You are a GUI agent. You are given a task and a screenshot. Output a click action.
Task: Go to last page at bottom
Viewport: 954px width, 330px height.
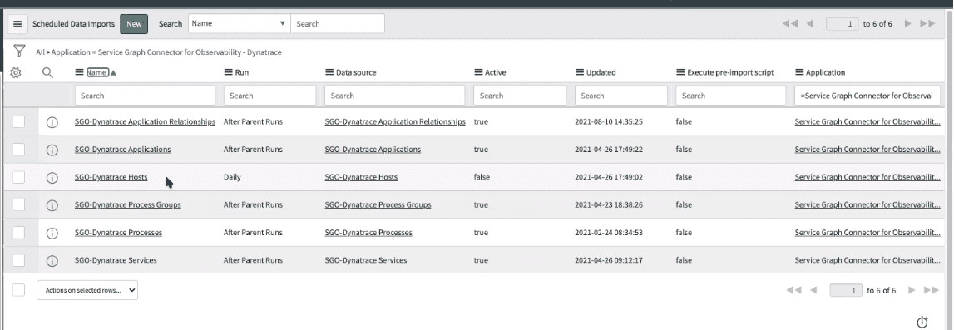click(932, 290)
